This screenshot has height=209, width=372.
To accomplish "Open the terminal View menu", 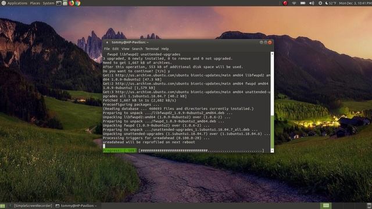I will [126, 49].
